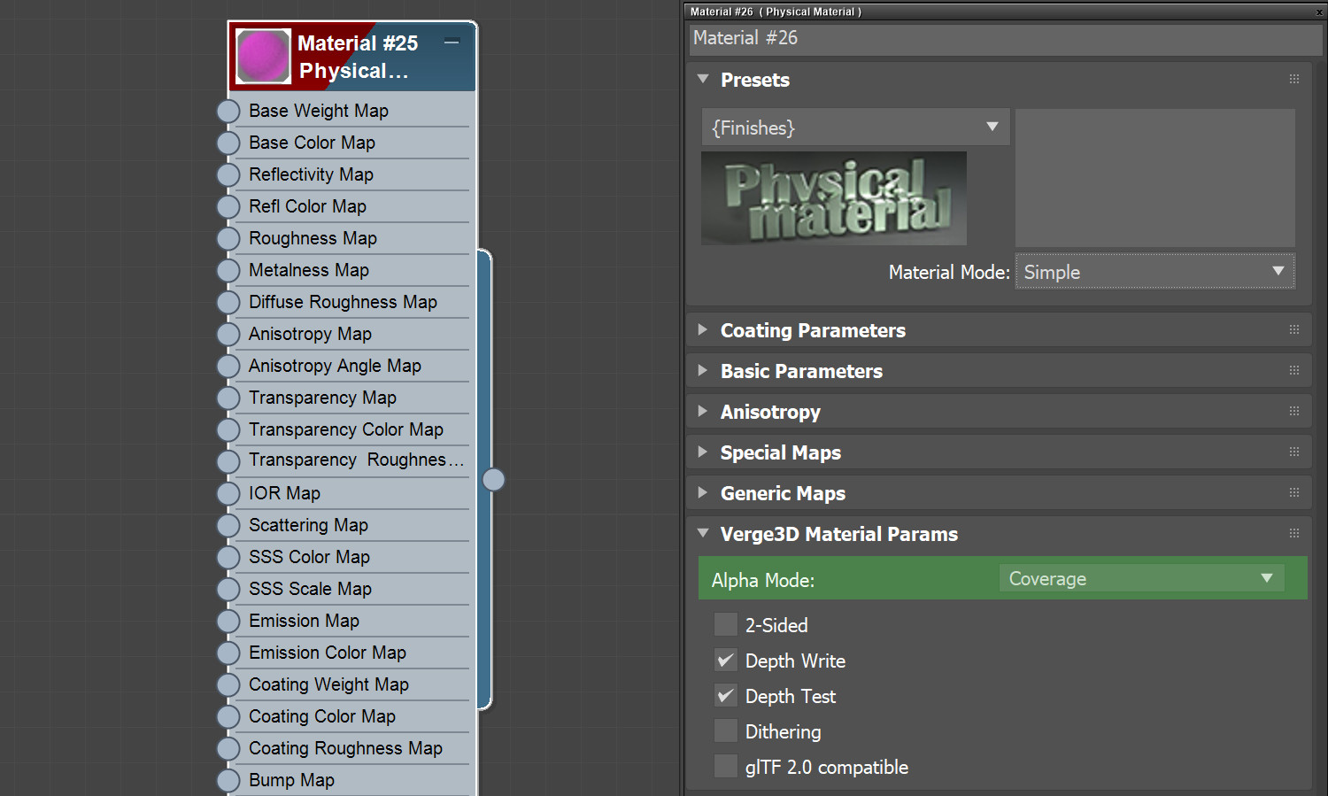Open the {Finishes} presets dropdown

(855, 128)
